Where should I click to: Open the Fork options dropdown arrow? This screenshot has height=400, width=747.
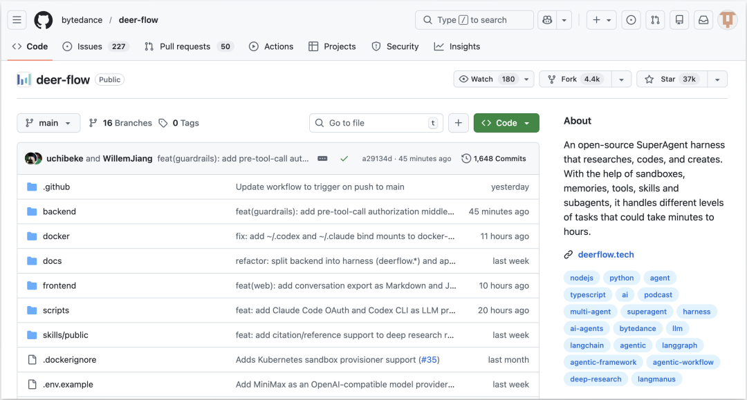(621, 79)
